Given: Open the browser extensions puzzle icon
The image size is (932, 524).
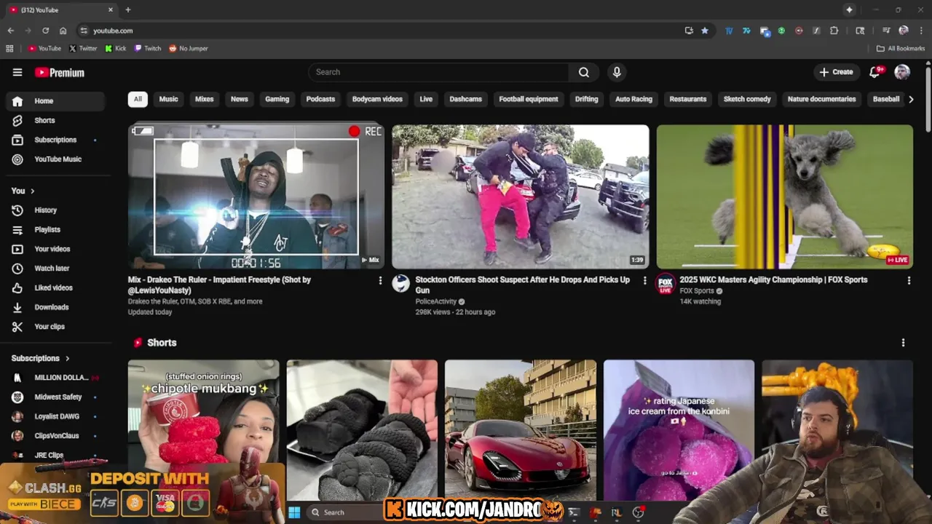Looking at the screenshot, I should (x=834, y=31).
